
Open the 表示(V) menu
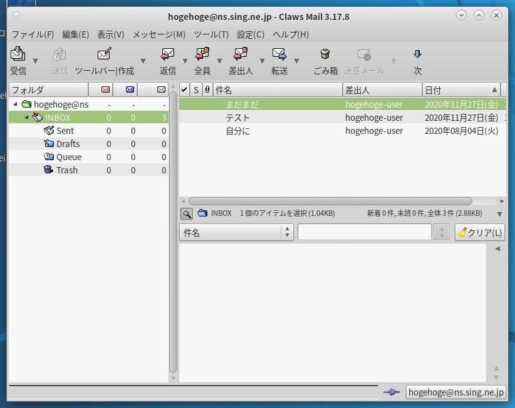111,34
